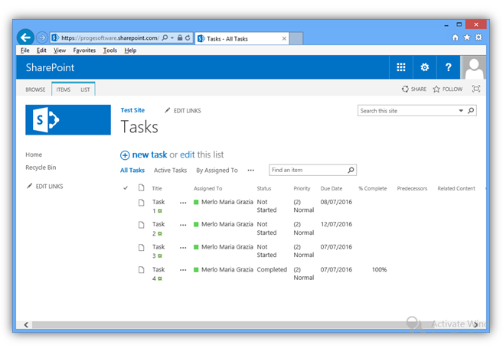Image resolution: width=503 pixels, height=348 pixels.
Task: Click the address bar search magnifier icon
Action: coord(165,37)
